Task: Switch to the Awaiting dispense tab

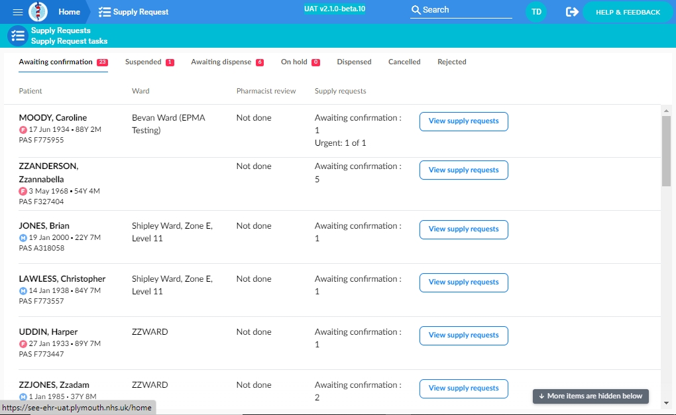Action: [227, 62]
